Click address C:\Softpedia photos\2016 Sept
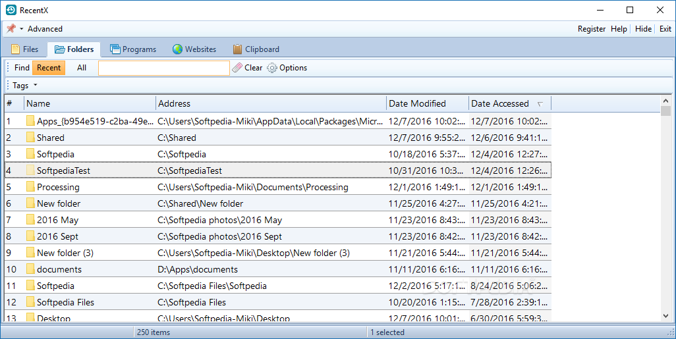 [x=219, y=236]
